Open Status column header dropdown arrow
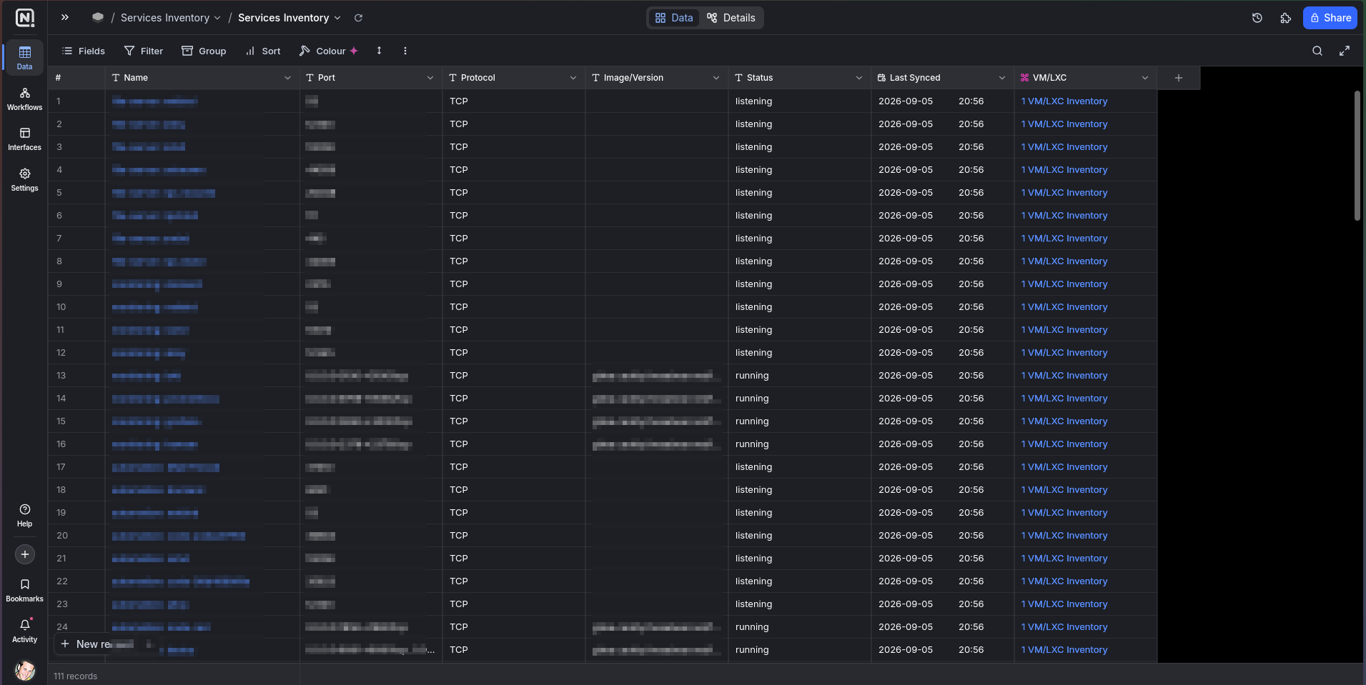The image size is (1366, 685). 859,78
